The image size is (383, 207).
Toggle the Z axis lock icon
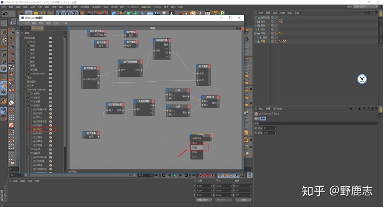tap(74, 13)
